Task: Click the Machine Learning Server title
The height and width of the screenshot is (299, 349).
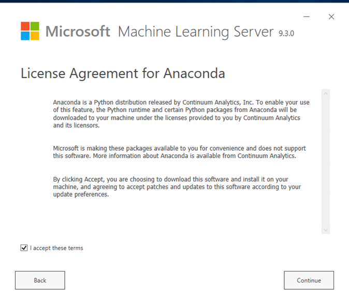Action: tap(196, 32)
